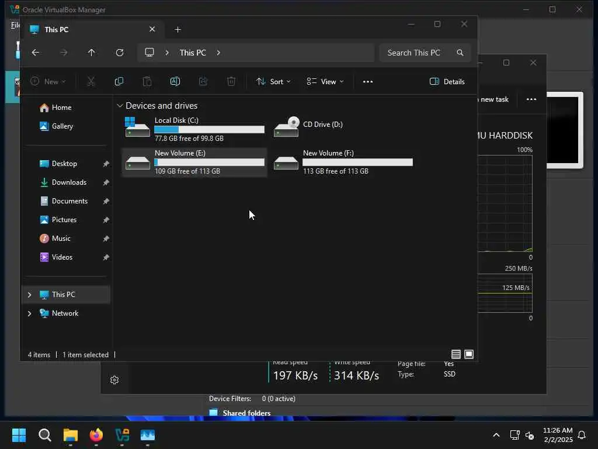This screenshot has height=449, width=598.
Task: Switch to details list view icon
Action: click(456, 354)
